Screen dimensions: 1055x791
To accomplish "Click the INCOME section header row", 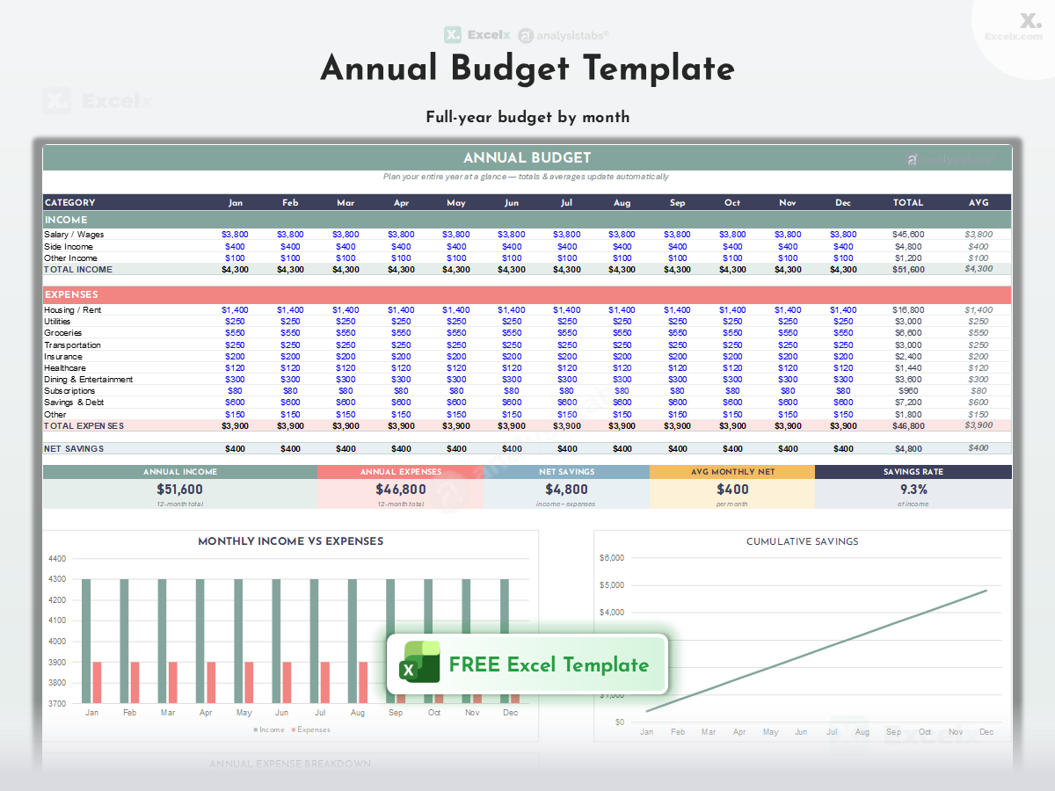I will click(527, 220).
